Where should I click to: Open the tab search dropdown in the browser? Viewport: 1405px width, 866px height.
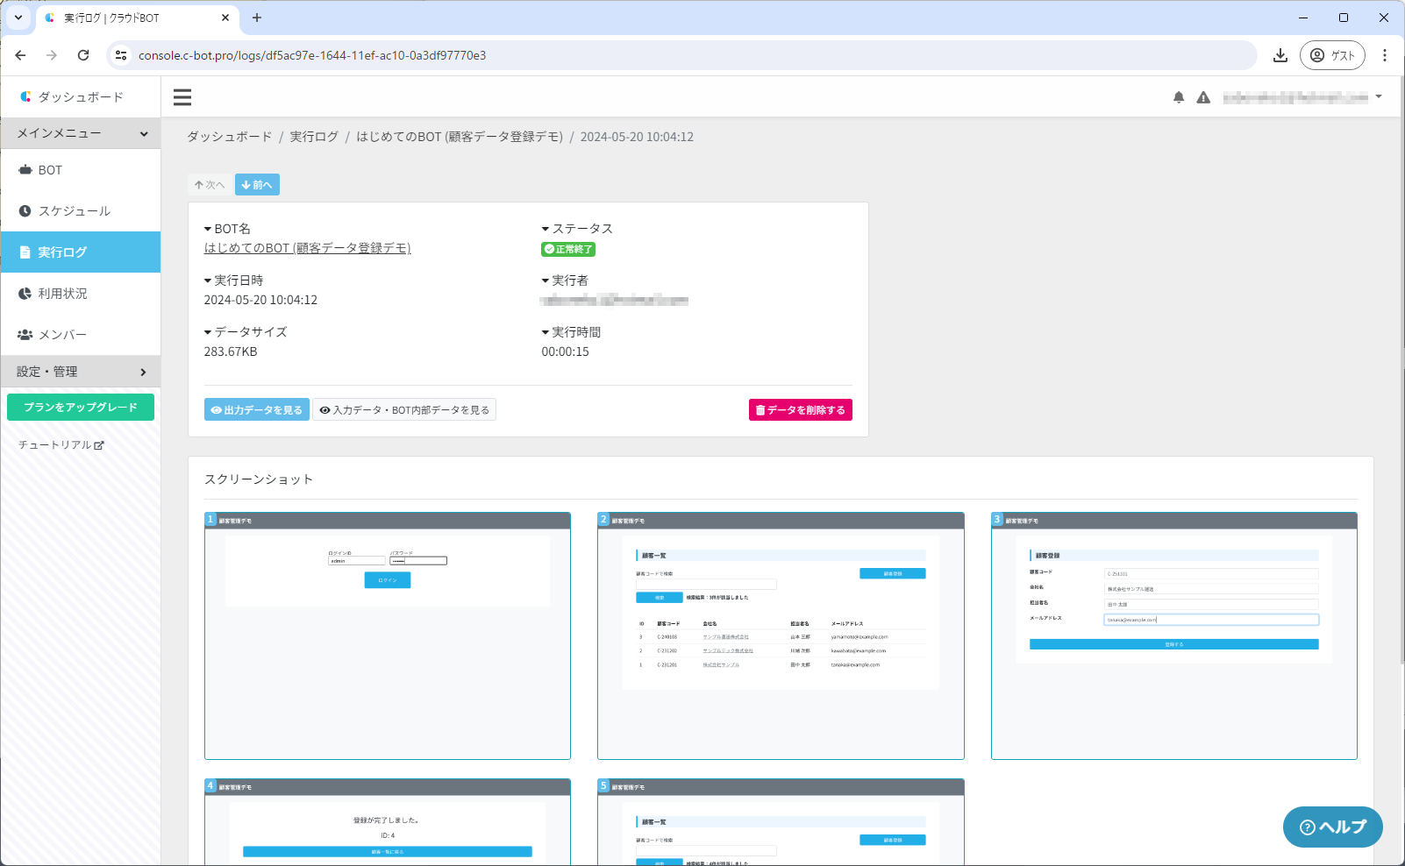click(x=18, y=18)
